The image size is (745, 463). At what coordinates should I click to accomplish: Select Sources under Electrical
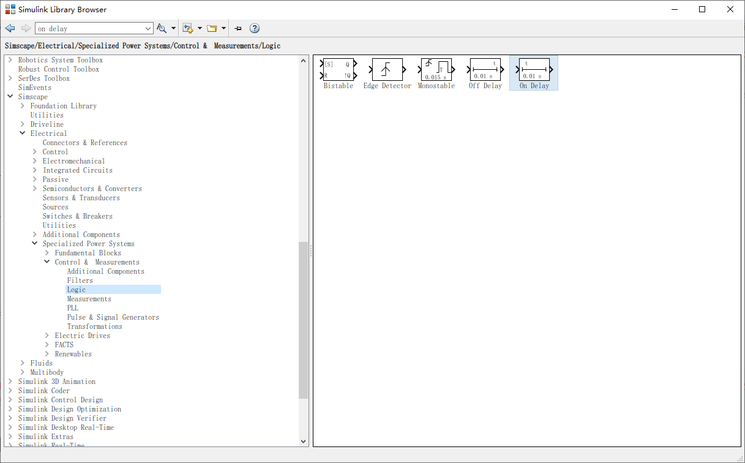[x=56, y=207]
